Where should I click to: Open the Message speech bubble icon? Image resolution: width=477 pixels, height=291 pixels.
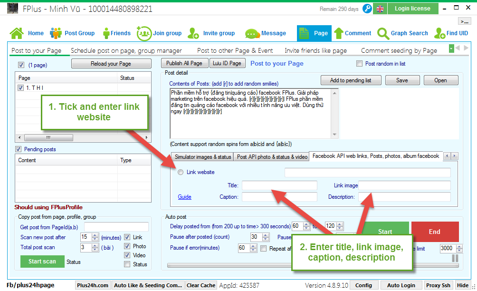pos(252,33)
